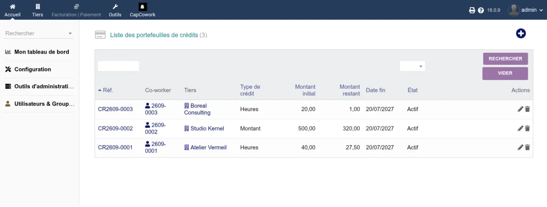The width and height of the screenshot is (547, 207).
Task: Open the Rechercher quick search dropdown
Action: [x=39, y=33]
